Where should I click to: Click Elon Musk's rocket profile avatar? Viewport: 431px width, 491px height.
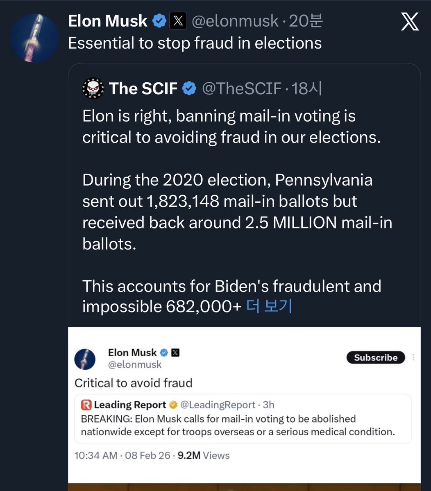(x=34, y=38)
